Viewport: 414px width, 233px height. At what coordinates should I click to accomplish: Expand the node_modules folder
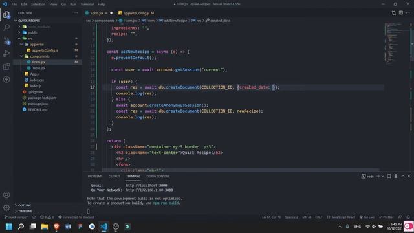tap(19, 27)
